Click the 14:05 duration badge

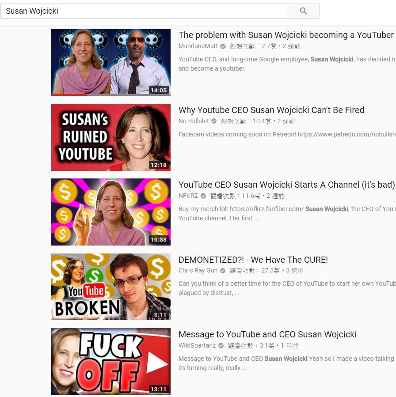(159, 90)
